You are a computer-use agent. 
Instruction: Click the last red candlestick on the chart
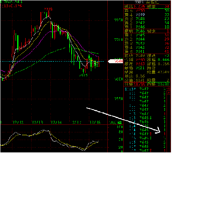coord(99,62)
